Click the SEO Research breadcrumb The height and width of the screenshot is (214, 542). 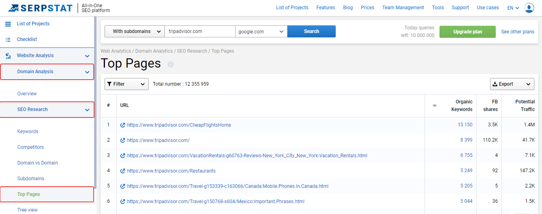[x=192, y=51]
